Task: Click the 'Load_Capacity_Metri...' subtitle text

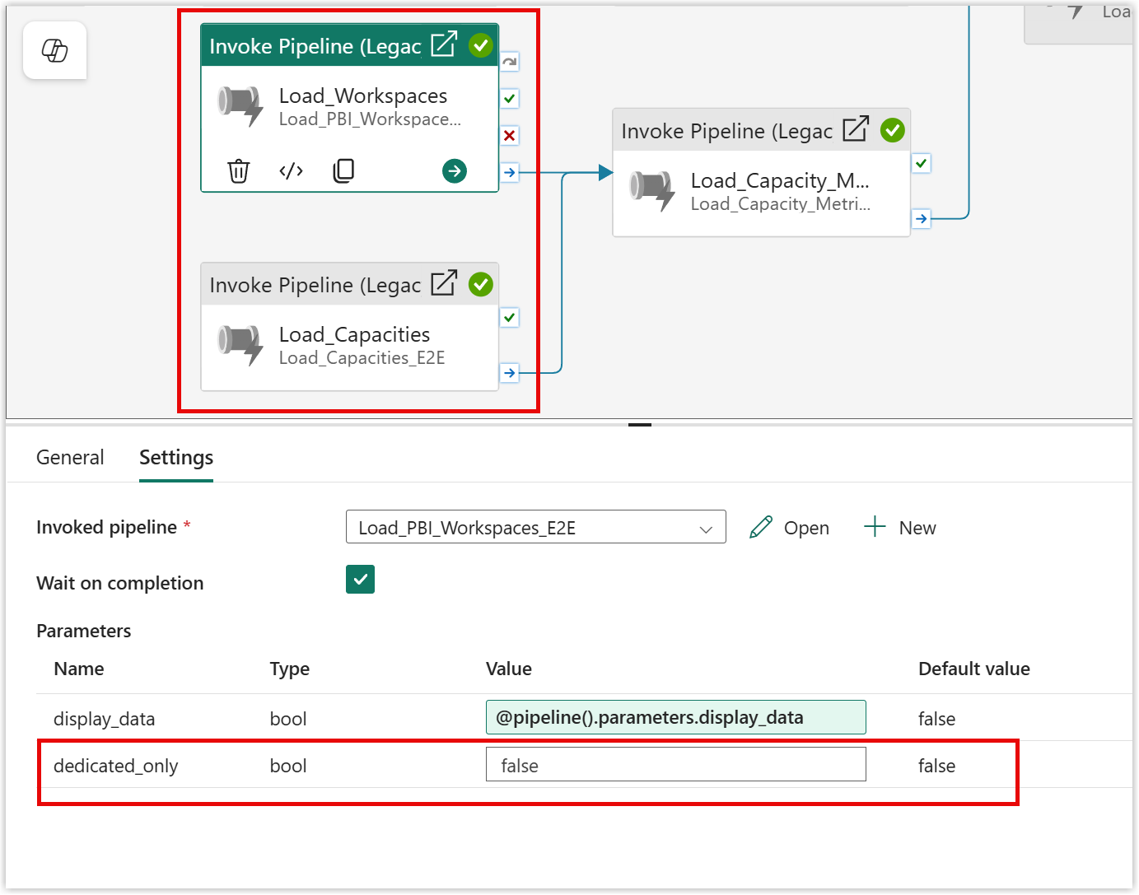Action: click(781, 204)
